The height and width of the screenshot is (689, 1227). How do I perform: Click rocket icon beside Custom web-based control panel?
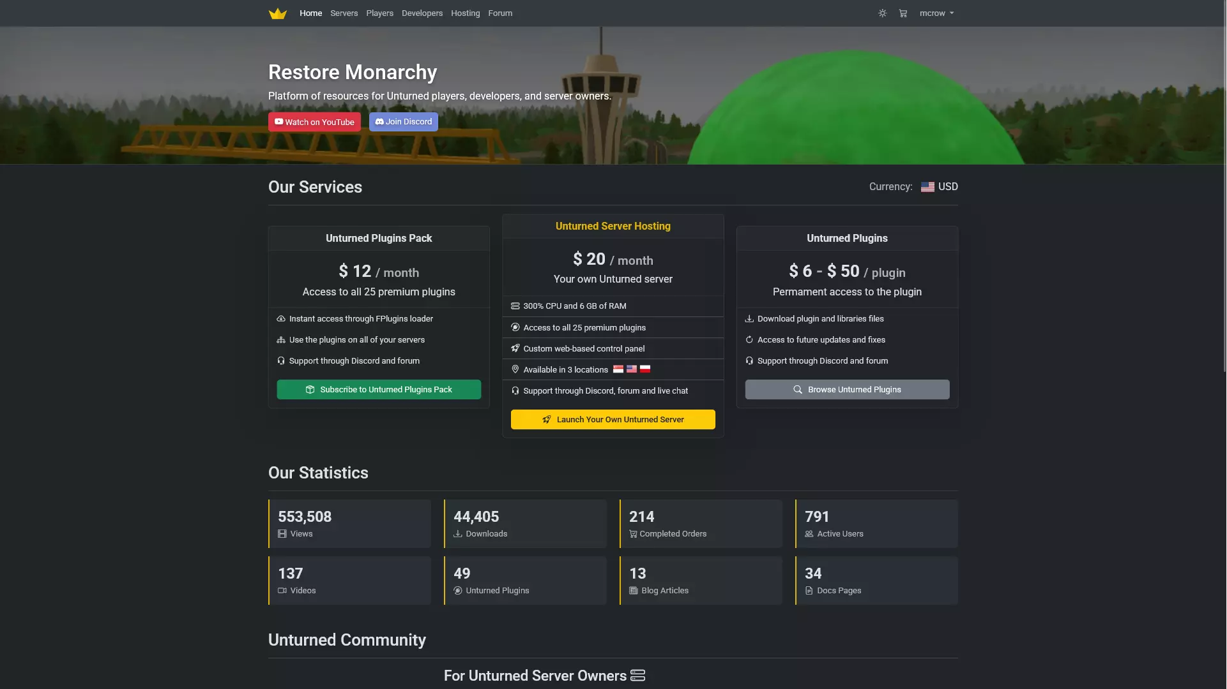(x=515, y=349)
